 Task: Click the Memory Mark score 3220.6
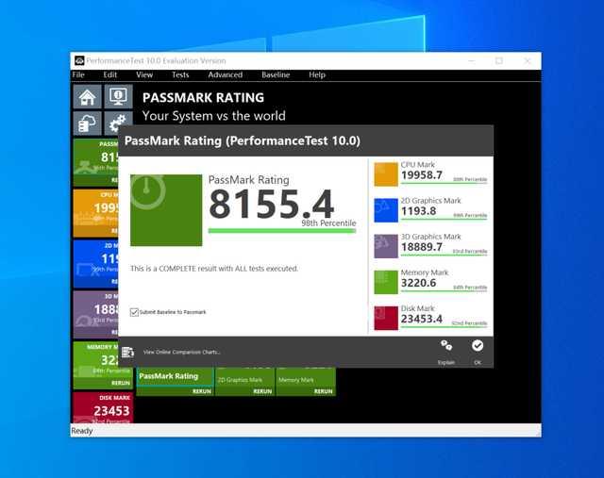click(419, 283)
